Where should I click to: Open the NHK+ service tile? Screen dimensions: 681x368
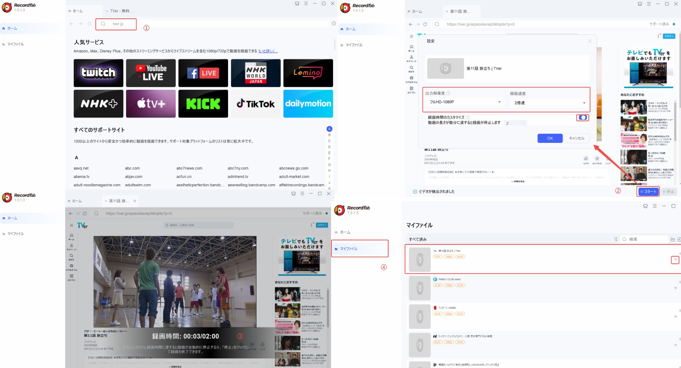[x=98, y=104]
